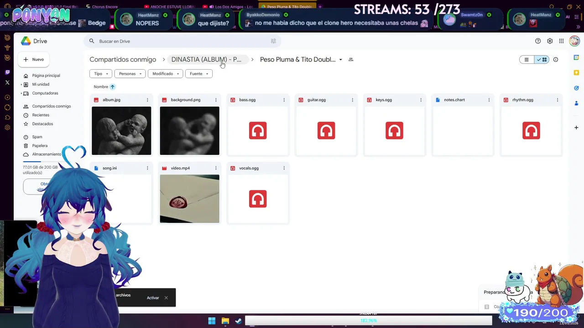Open more actions for rhythm.ogg
The width and height of the screenshot is (584, 328).
557,100
